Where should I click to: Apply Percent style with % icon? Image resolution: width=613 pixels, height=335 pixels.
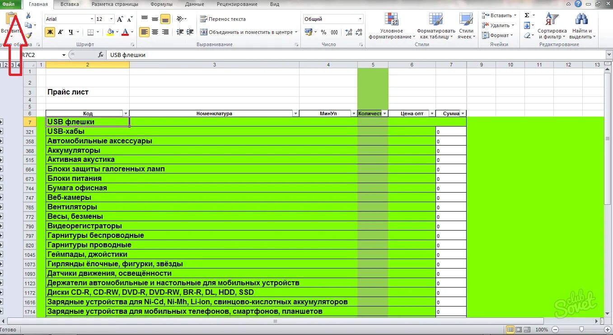pos(323,32)
